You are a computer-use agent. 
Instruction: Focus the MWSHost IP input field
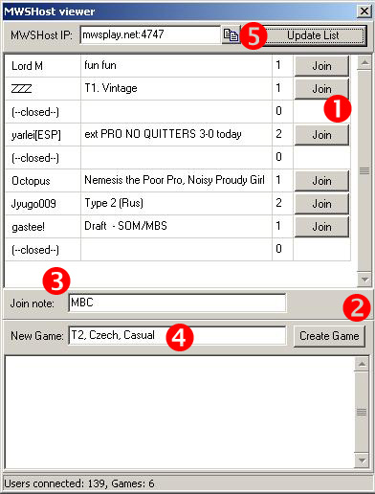tap(150, 34)
